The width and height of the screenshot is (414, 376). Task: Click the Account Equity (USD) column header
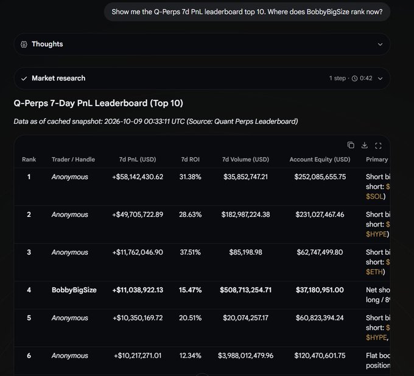tap(320, 159)
